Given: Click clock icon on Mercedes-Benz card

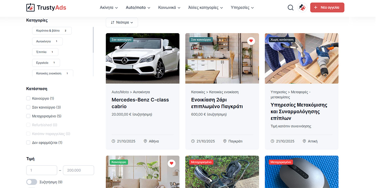Looking at the screenshot, I should pyautogui.click(x=113, y=141).
